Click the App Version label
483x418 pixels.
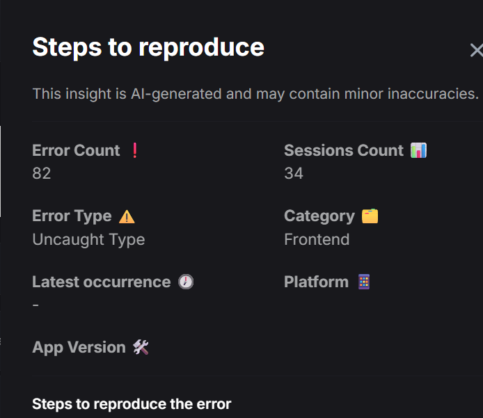click(79, 347)
